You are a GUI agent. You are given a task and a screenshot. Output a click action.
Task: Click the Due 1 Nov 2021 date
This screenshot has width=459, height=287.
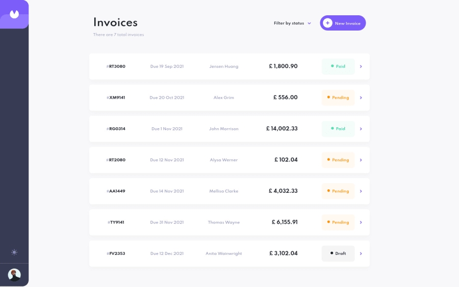tap(167, 129)
